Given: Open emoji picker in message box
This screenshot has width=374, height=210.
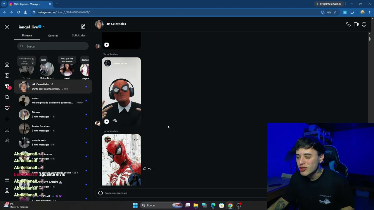Looking at the screenshot, I should [101, 193].
